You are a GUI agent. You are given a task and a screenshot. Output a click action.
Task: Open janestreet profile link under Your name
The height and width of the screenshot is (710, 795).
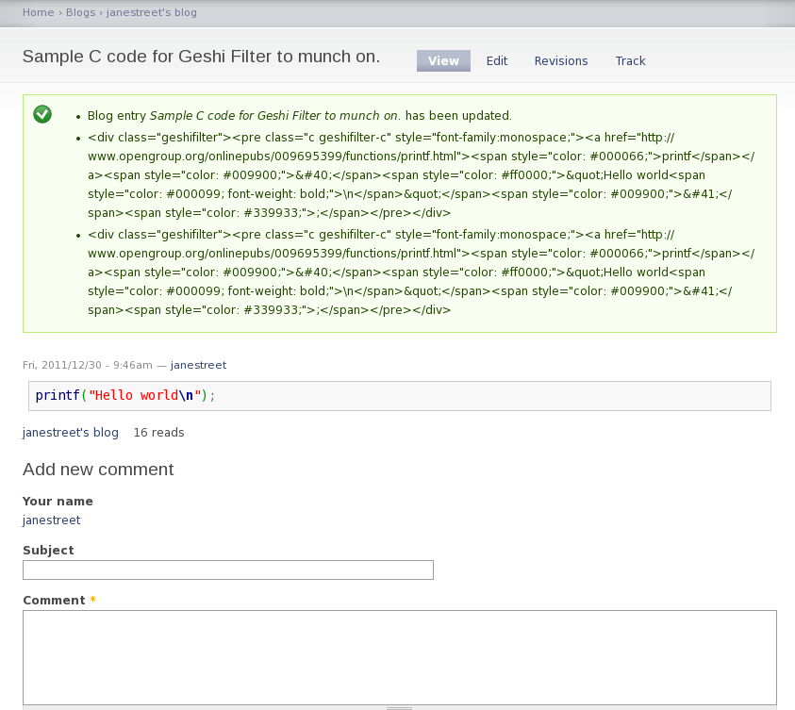[x=51, y=520]
